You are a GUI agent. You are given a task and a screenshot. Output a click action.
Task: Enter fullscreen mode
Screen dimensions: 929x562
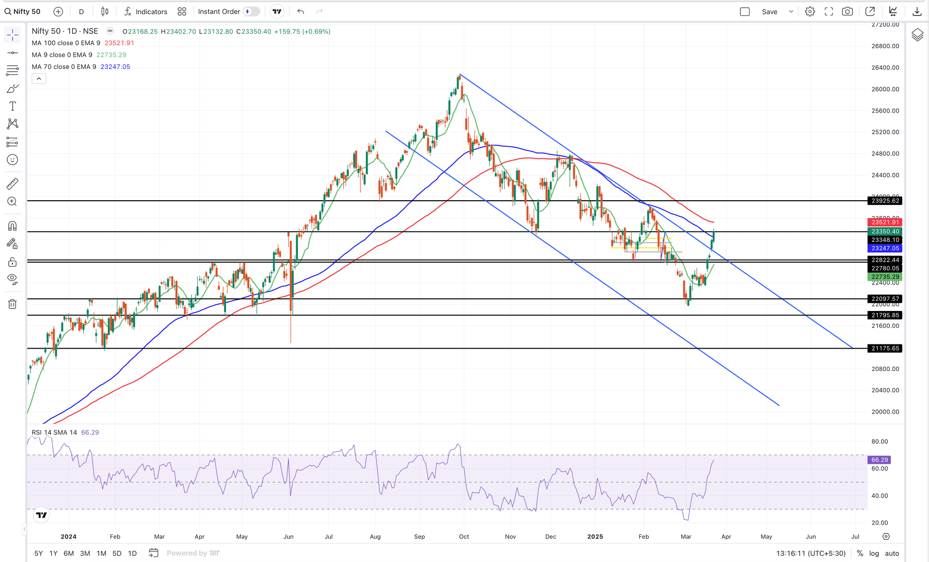(829, 12)
